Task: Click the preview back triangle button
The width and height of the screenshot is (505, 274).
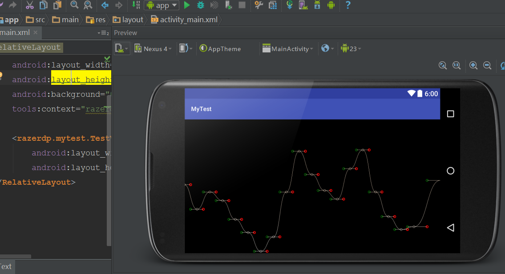Action: click(451, 228)
